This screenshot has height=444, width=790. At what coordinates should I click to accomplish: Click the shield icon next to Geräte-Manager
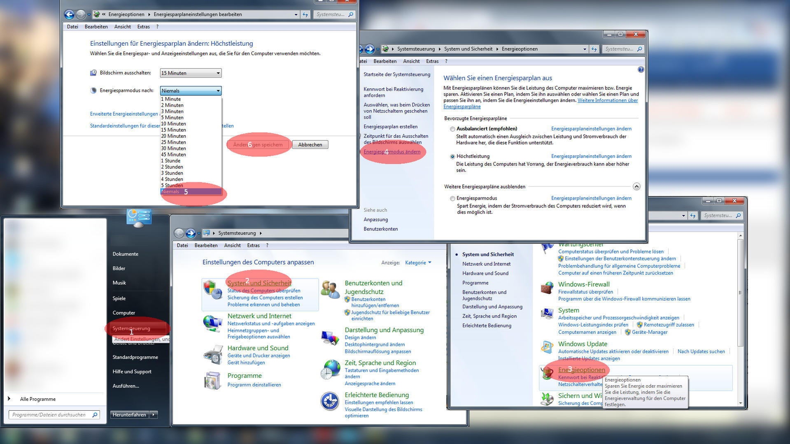coord(627,332)
